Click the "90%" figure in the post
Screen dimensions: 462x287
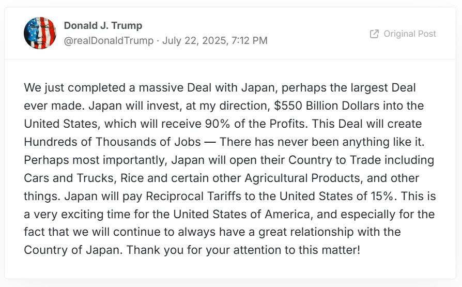coord(218,124)
